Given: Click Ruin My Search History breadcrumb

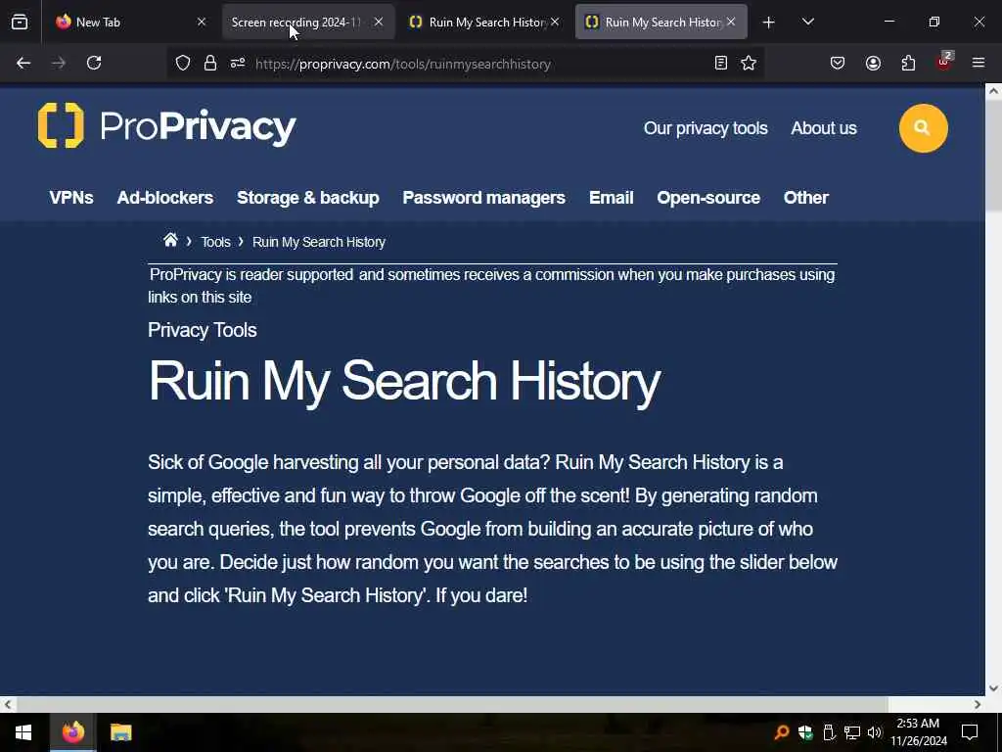Looking at the screenshot, I should point(319,242).
